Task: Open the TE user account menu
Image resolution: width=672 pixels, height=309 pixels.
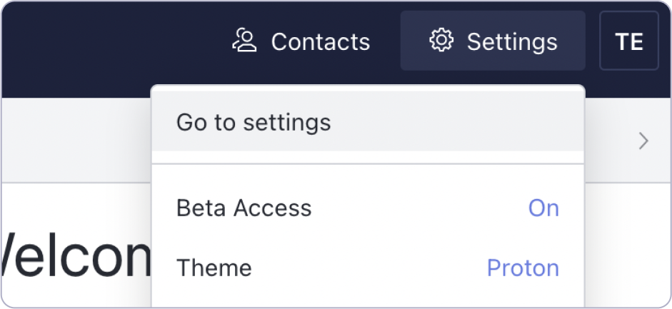Action: pos(628,41)
